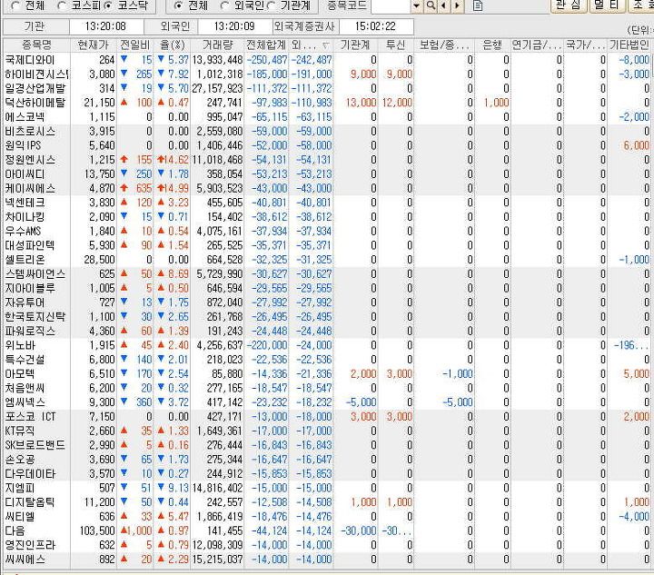Select the 하이비젼시스템 stock row name
Screen dimensions: 654x575
coord(36,74)
